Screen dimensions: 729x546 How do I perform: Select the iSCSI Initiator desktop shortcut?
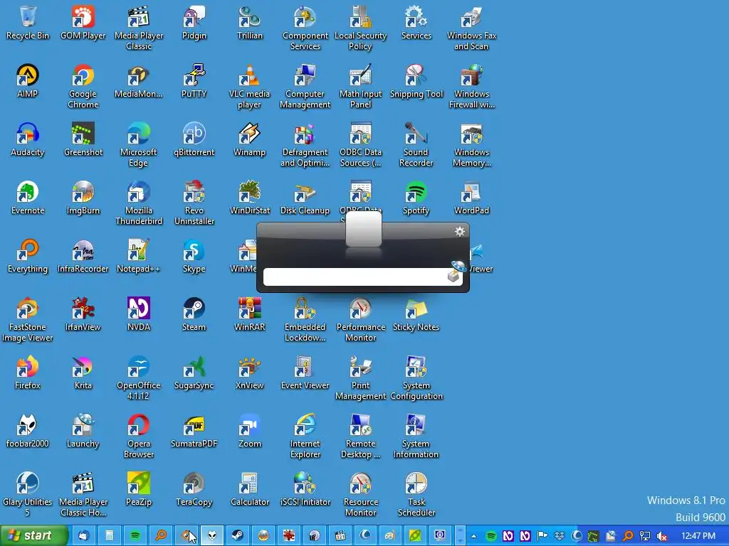click(x=305, y=489)
